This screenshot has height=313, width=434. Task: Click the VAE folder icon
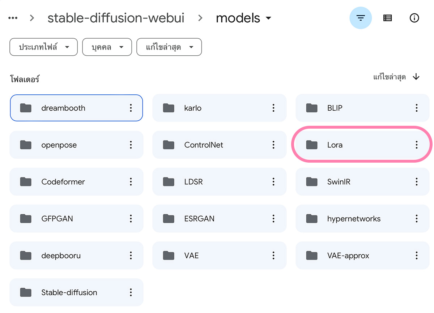click(169, 256)
